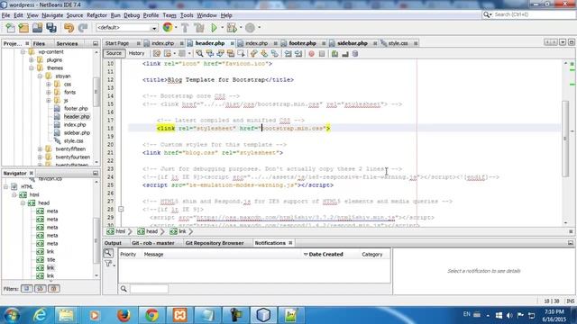
Task: Click the Chrome browser icon in toolbar
Action: 168,27
